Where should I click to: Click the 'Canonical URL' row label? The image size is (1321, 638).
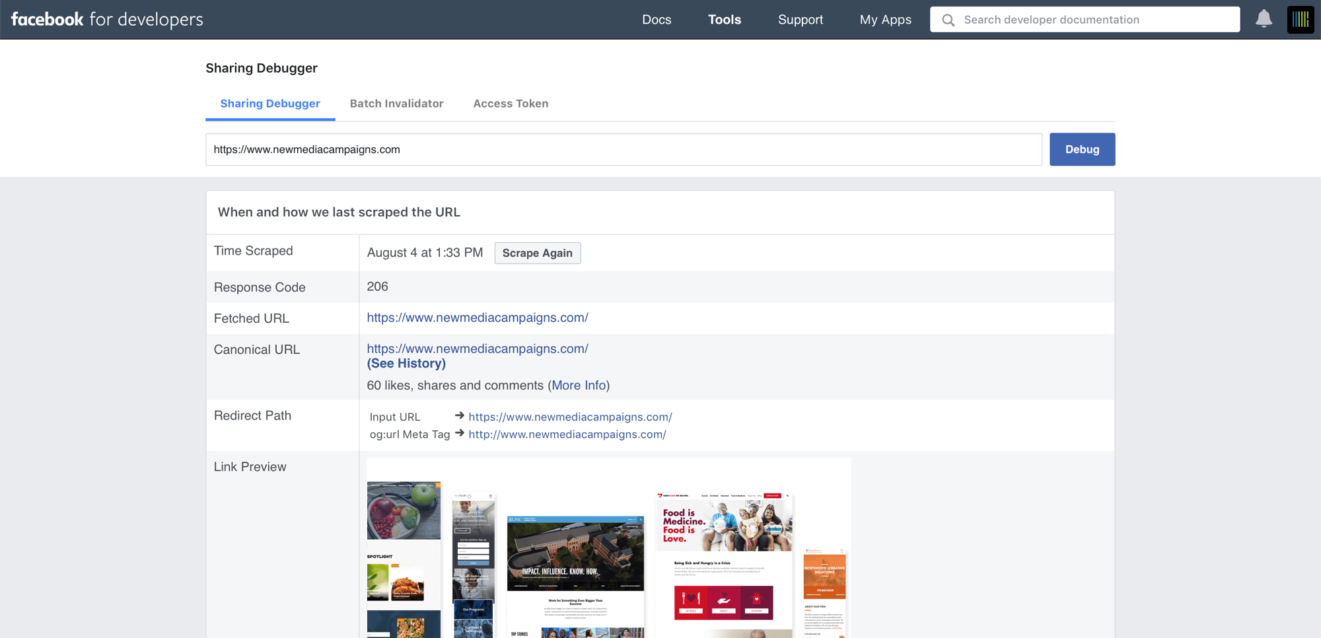tap(256, 350)
